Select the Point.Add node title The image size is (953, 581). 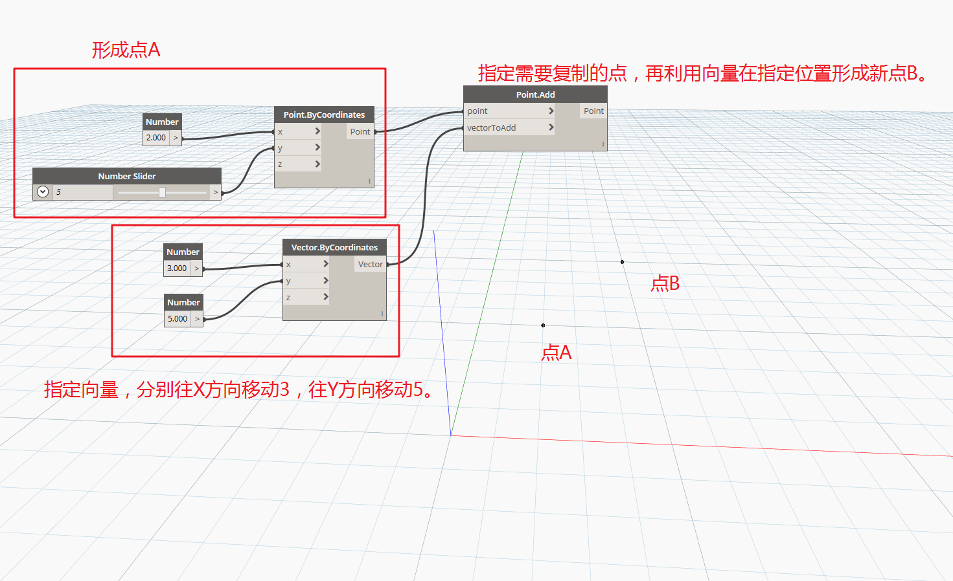(535, 94)
